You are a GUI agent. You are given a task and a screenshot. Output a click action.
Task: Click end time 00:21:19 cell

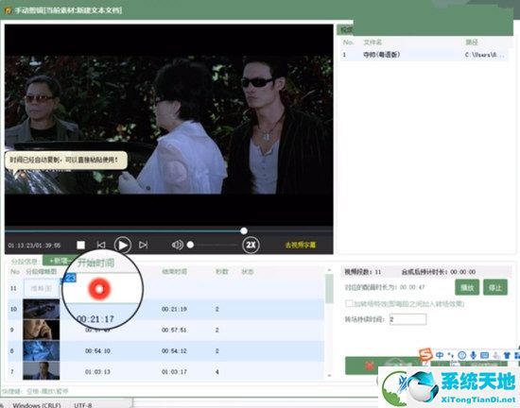pyautogui.click(x=174, y=310)
